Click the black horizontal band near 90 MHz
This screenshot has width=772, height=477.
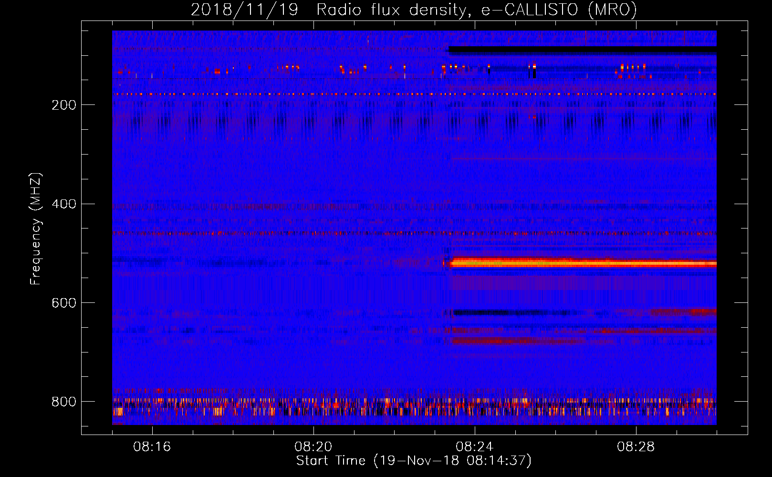(x=582, y=50)
